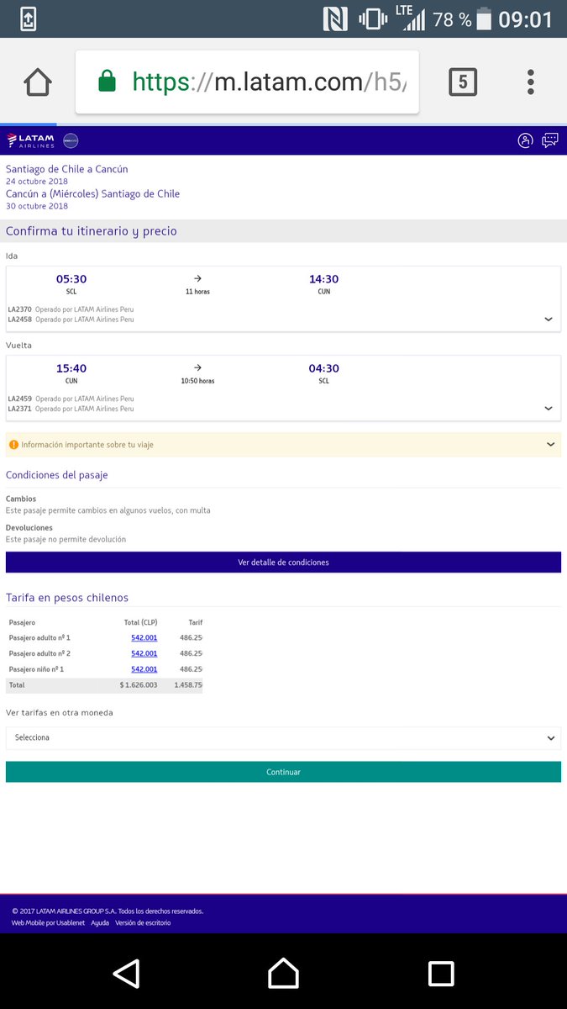Tap the Android recent apps button
The width and height of the screenshot is (567, 1009).
(441, 973)
